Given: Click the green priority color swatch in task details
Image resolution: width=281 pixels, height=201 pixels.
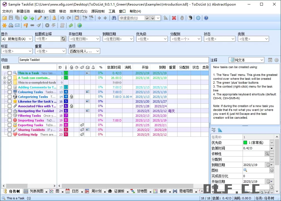Looking at the screenshot, I should [x=245, y=143].
